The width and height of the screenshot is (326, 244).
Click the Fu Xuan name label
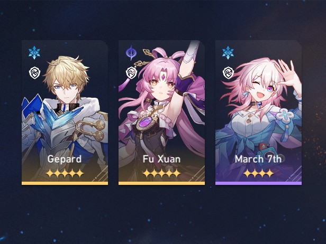[161, 159]
